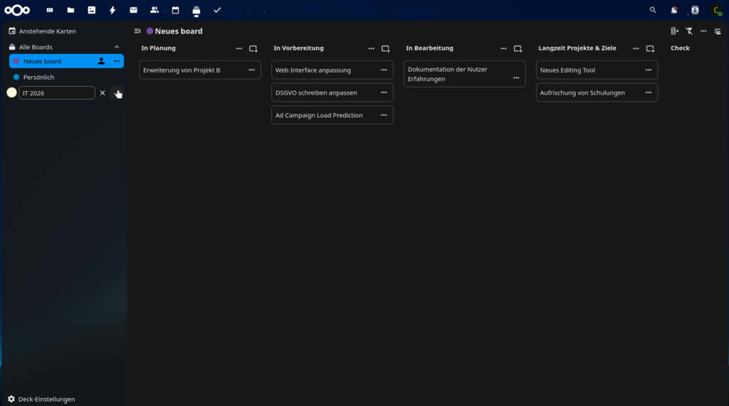Image resolution: width=729 pixels, height=406 pixels.
Task: Open the Files app in top bar
Action: [70, 10]
